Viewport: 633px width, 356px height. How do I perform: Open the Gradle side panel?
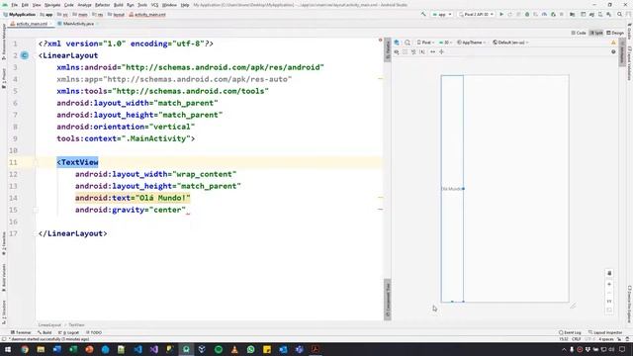click(629, 31)
